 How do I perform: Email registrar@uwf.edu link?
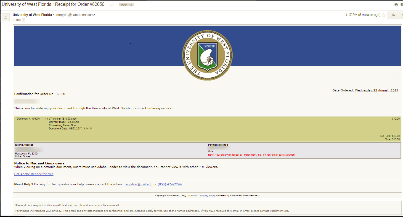tap(139, 184)
